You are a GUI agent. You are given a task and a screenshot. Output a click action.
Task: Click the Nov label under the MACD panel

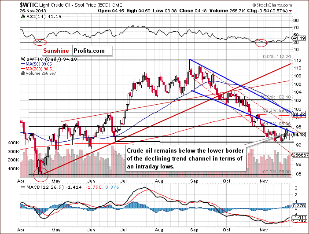pos(264,230)
